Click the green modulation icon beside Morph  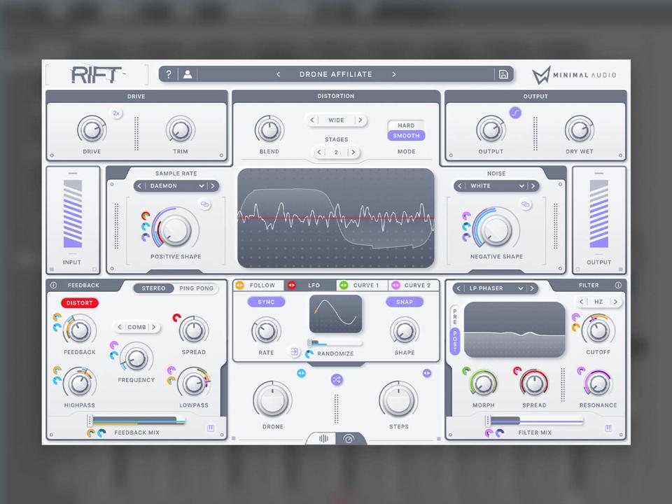466,371
